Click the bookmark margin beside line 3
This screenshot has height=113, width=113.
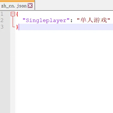8,27
